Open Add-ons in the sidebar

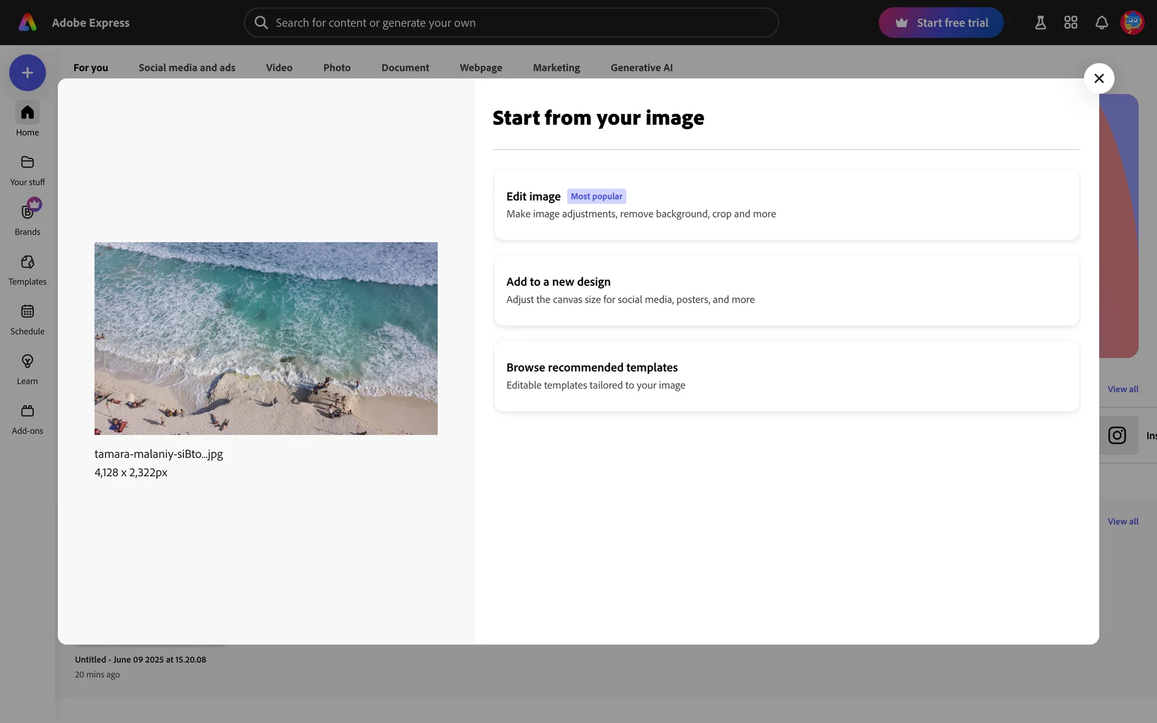tap(27, 419)
